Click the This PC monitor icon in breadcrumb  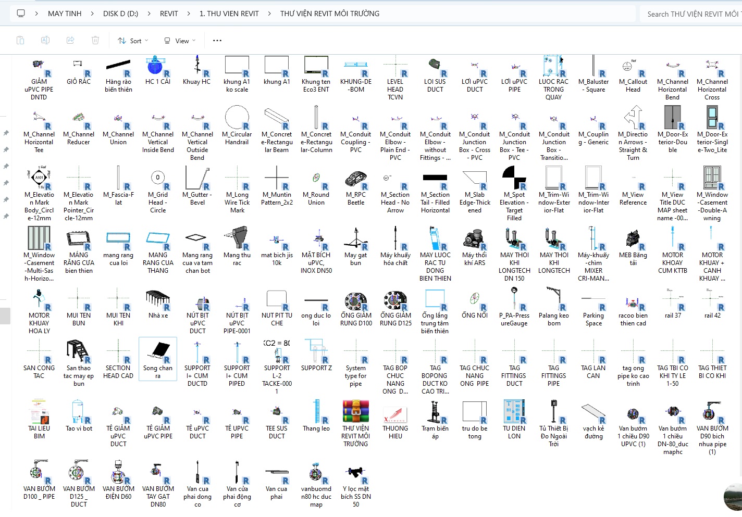coord(21,14)
